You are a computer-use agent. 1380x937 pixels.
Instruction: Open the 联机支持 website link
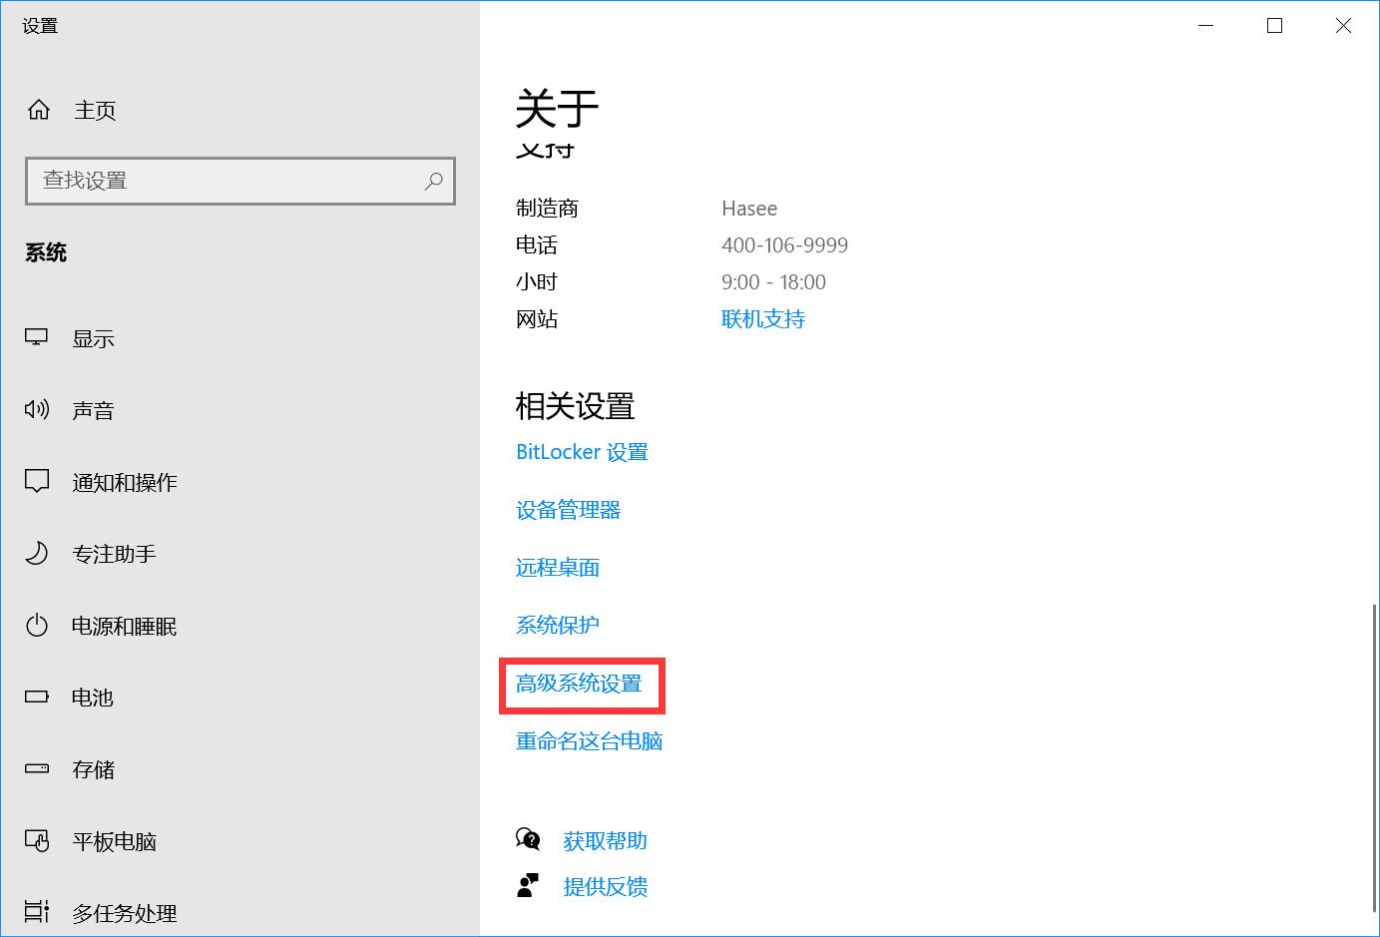click(763, 319)
